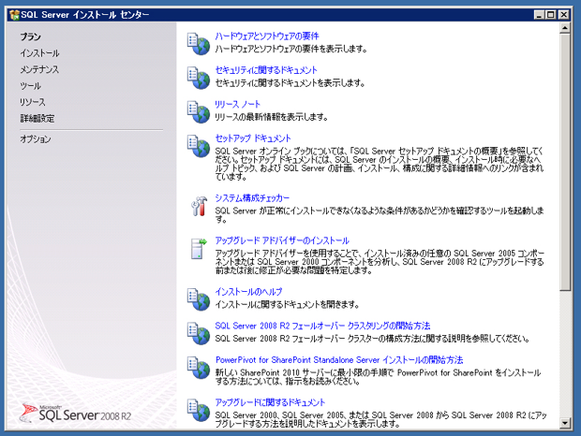Close the SQL Server install center window
The height and width of the screenshot is (436, 581).
(x=563, y=15)
